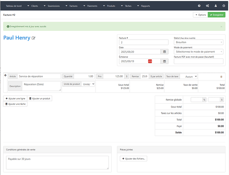Viewport: 229px width, 175px height.
Task: Open Tableau de bord menu
Action: pos(14,6)
